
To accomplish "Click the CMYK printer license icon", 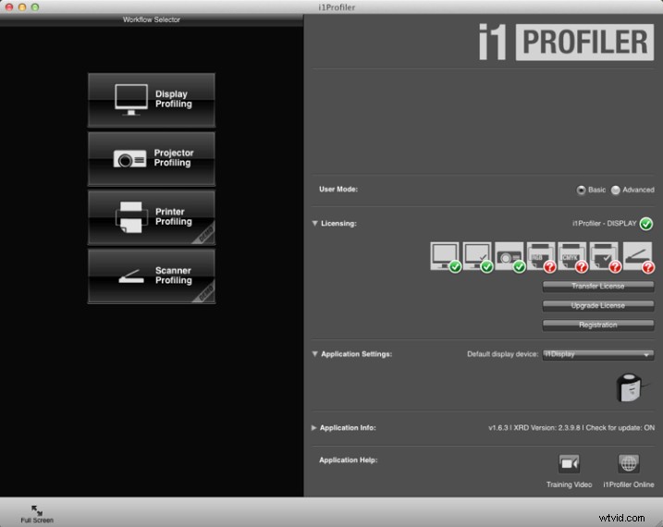I will pos(573,256).
